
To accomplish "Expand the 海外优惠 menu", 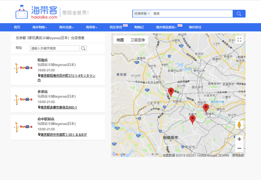I will [66, 27].
